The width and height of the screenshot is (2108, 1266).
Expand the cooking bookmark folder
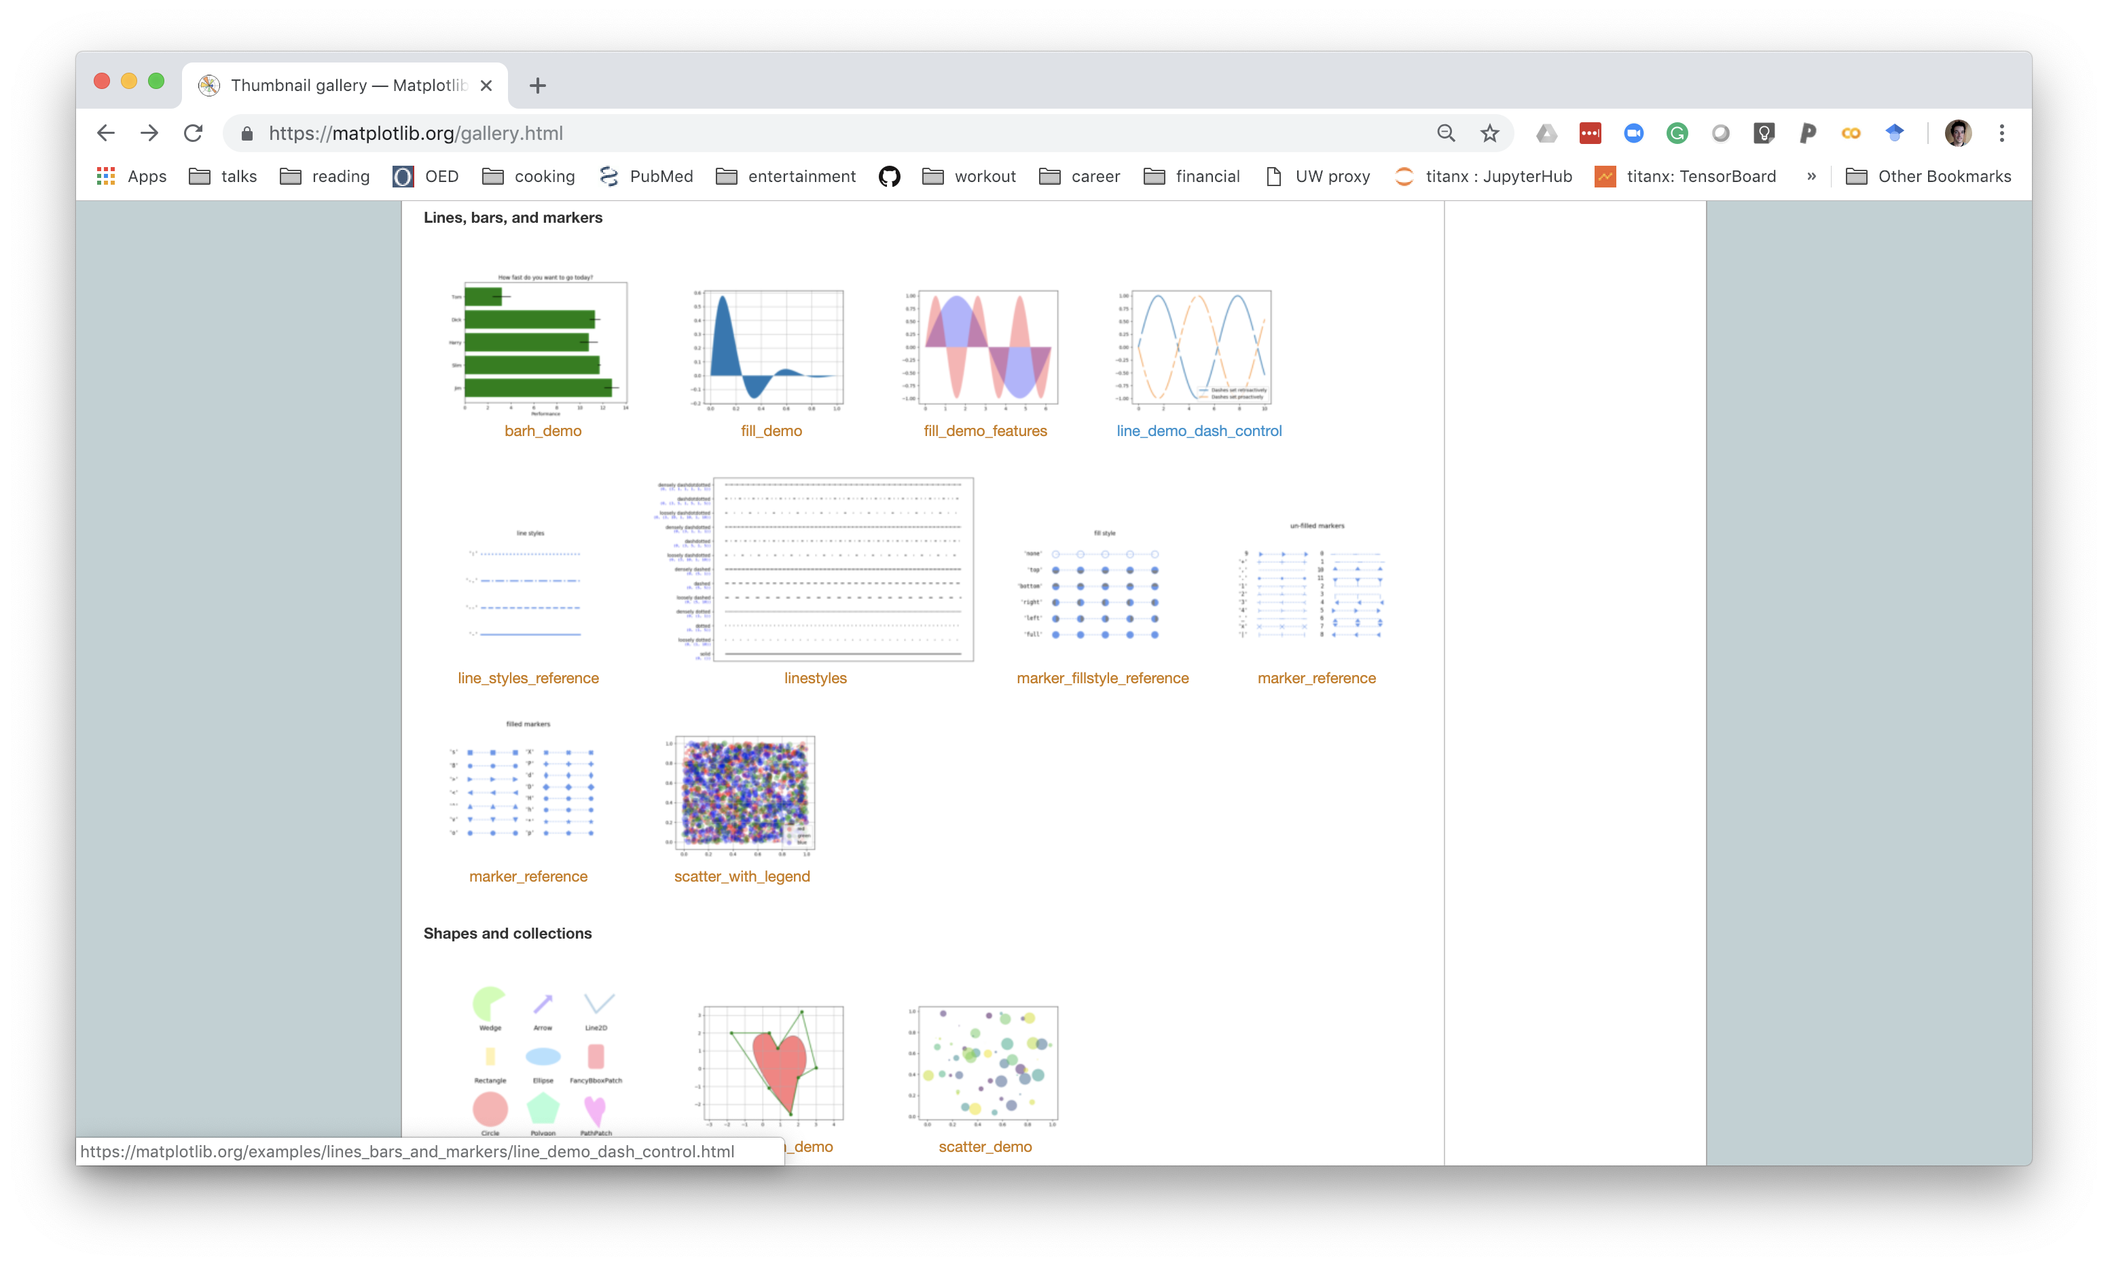(529, 177)
